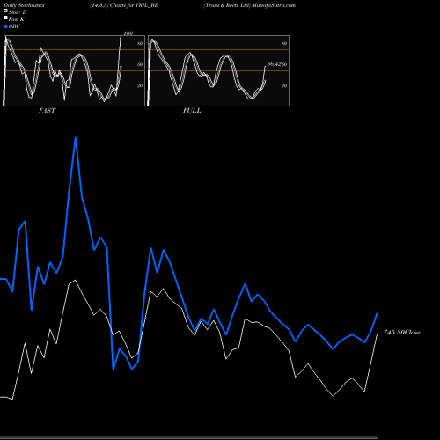Click the '20' axis label in FULL chart
The width and height of the screenshot is (440, 440).
(284, 85)
